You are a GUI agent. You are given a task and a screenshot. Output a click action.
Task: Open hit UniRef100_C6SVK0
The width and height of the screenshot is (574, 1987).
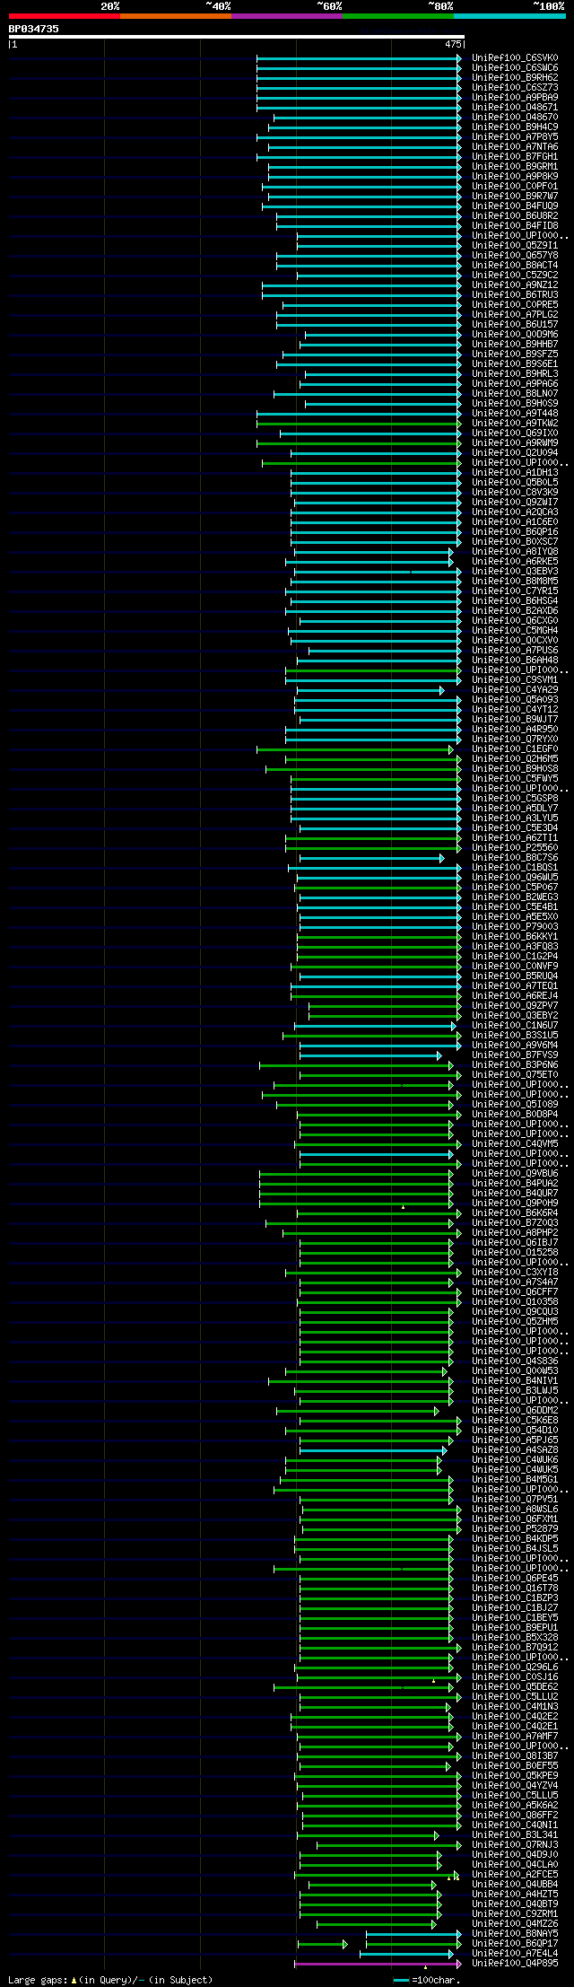tap(515, 58)
